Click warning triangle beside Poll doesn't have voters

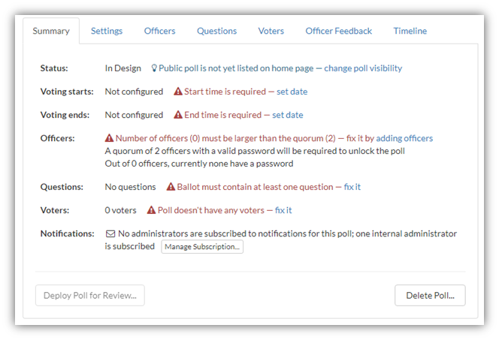(x=151, y=210)
